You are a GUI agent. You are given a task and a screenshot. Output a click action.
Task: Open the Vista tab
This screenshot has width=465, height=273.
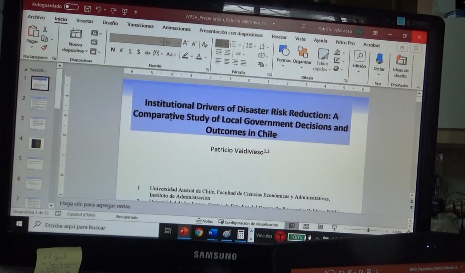click(300, 39)
